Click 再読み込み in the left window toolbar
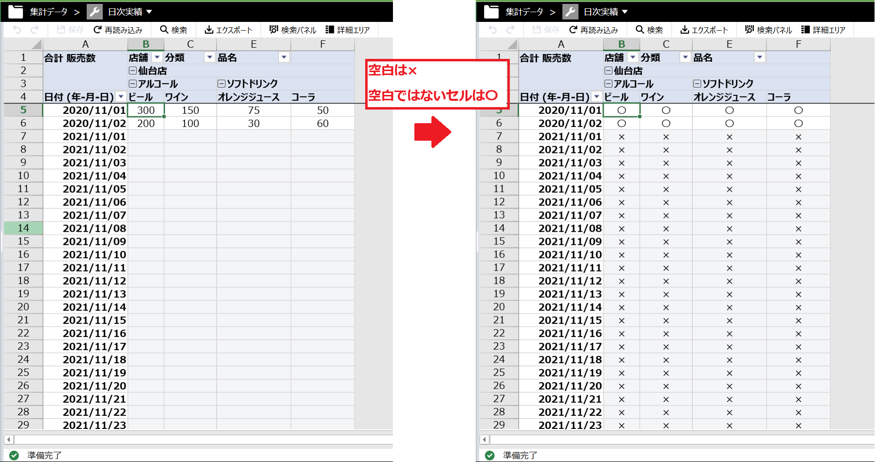This screenshot has height=462, width=875. coord(118,30)
